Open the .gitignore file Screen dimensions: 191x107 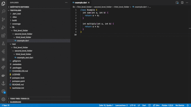click(x=39, y=61)
